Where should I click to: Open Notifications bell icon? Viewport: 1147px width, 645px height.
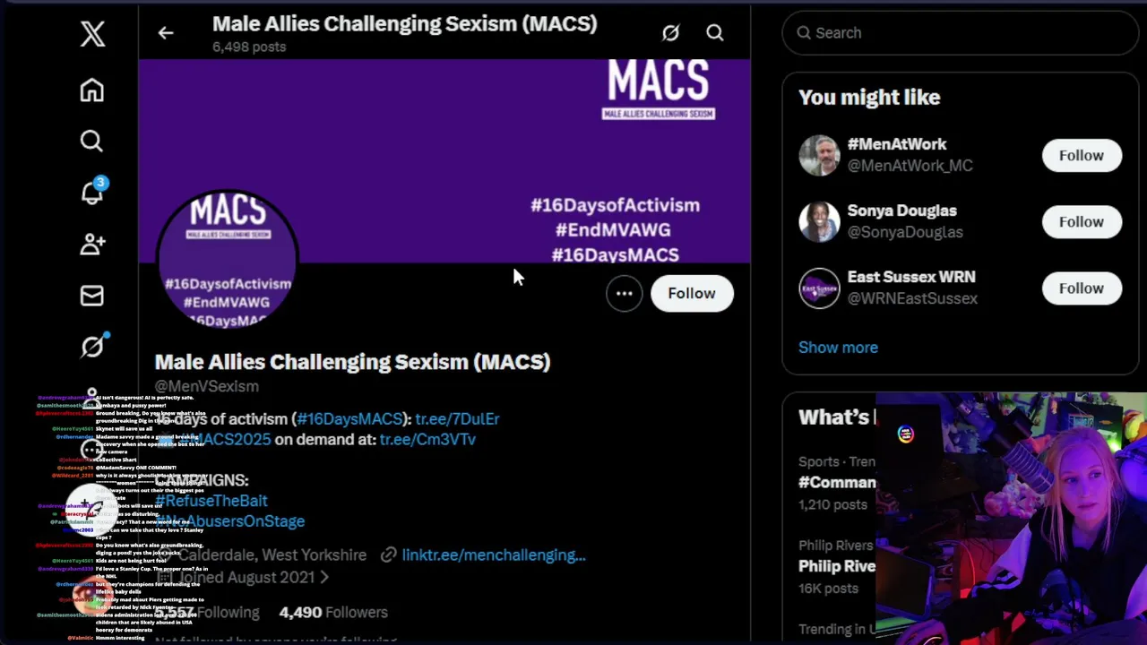pos(92,192)
